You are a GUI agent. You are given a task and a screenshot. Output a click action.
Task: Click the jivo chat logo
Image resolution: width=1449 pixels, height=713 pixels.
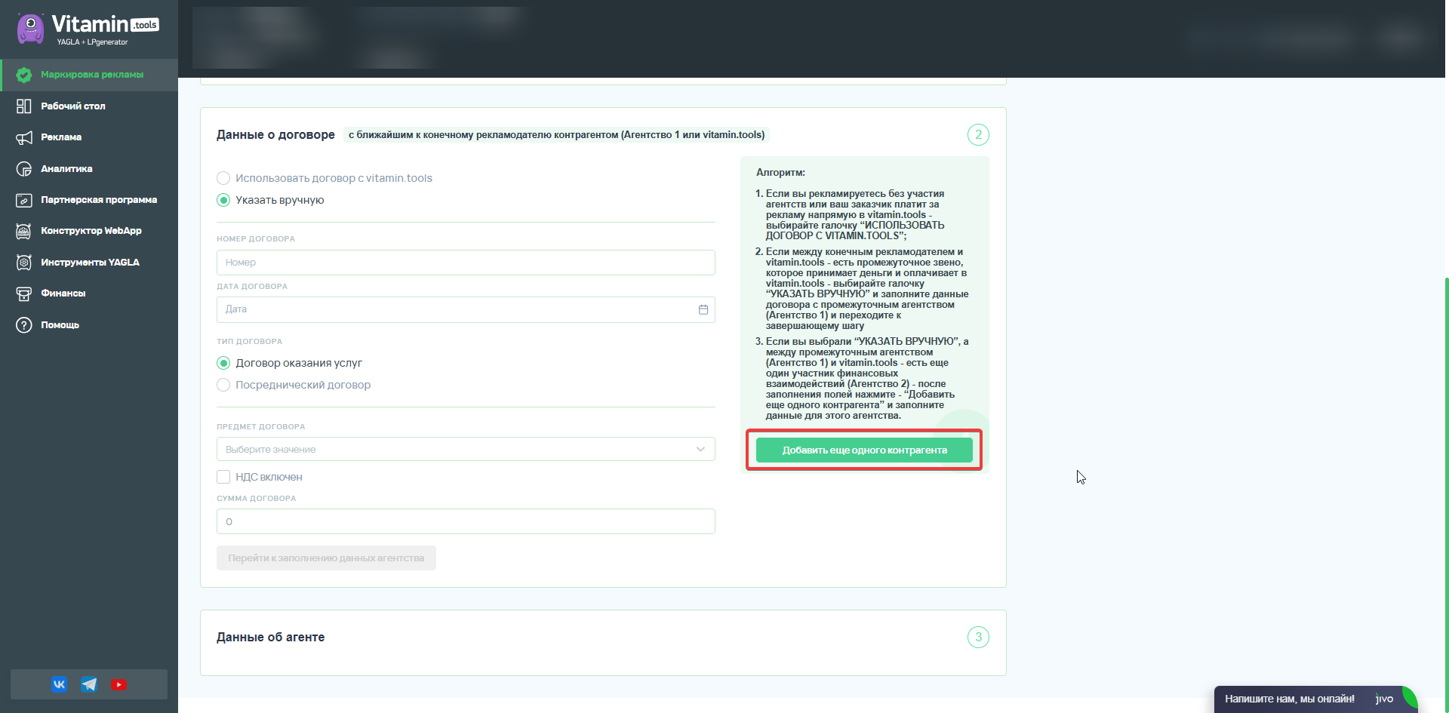tap(1384, 699)
